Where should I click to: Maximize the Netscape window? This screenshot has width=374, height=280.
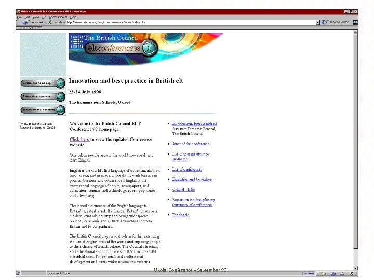[351, 11]
